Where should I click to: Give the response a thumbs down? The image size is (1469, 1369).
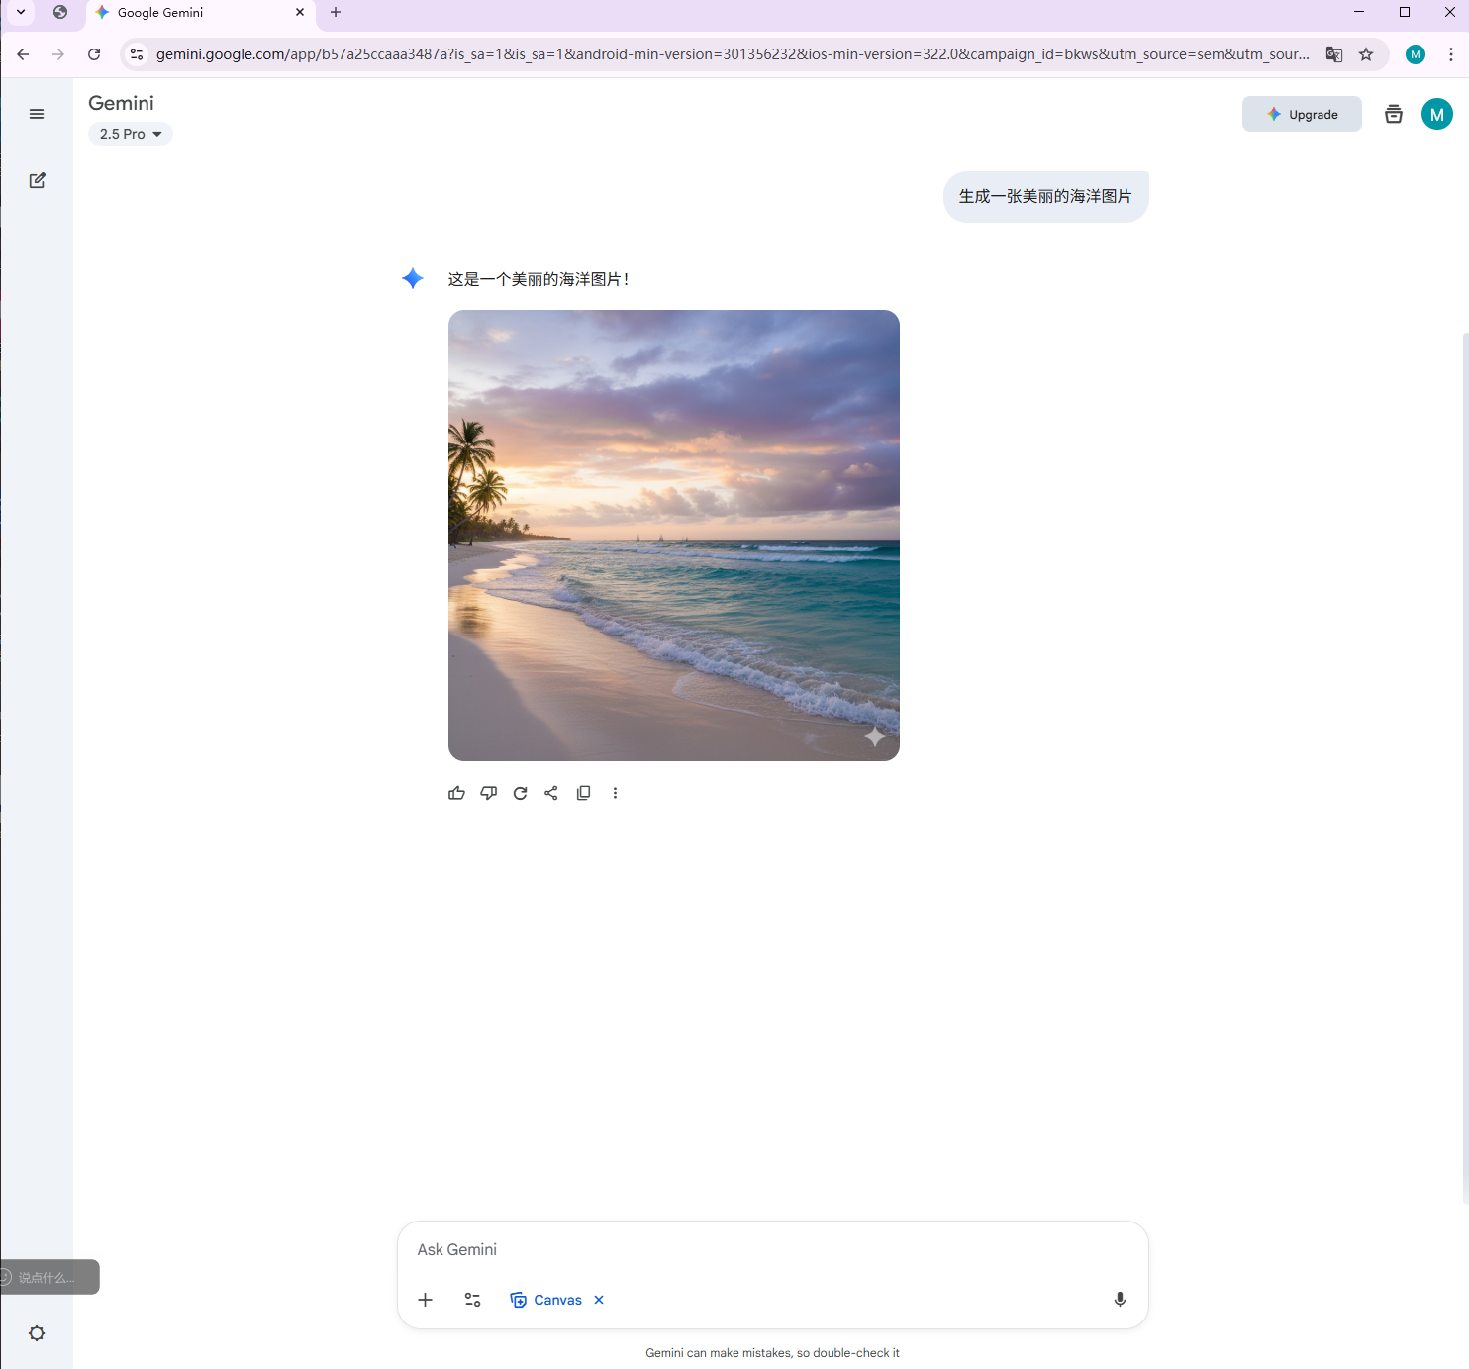pyautogui.click(x=488, y=792)
